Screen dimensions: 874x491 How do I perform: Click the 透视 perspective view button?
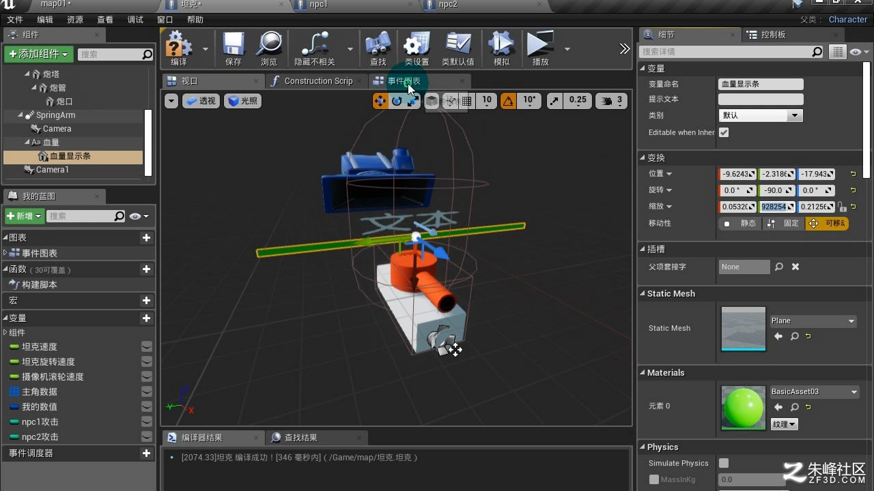201,101
